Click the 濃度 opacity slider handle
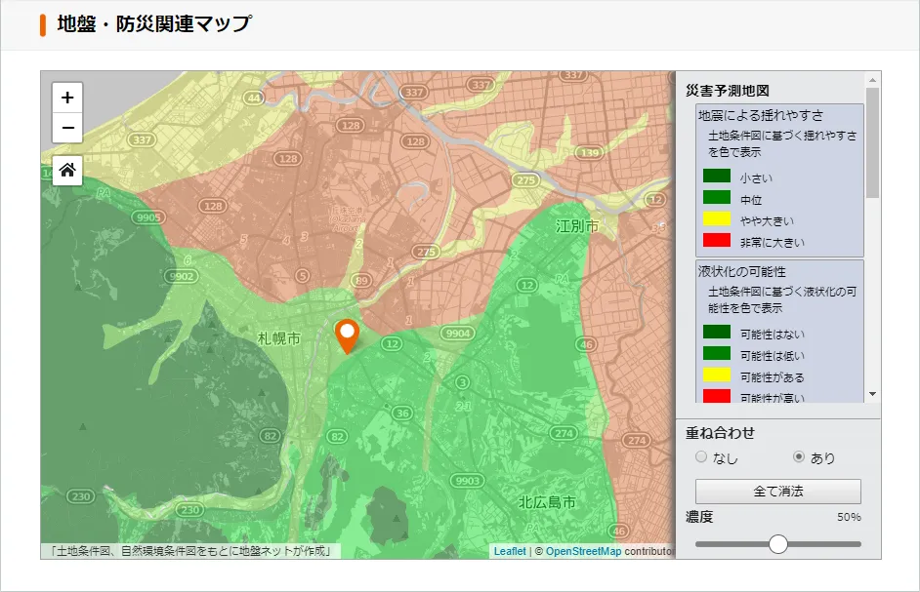The image size is (920, 592). click(x=778, y=544)
